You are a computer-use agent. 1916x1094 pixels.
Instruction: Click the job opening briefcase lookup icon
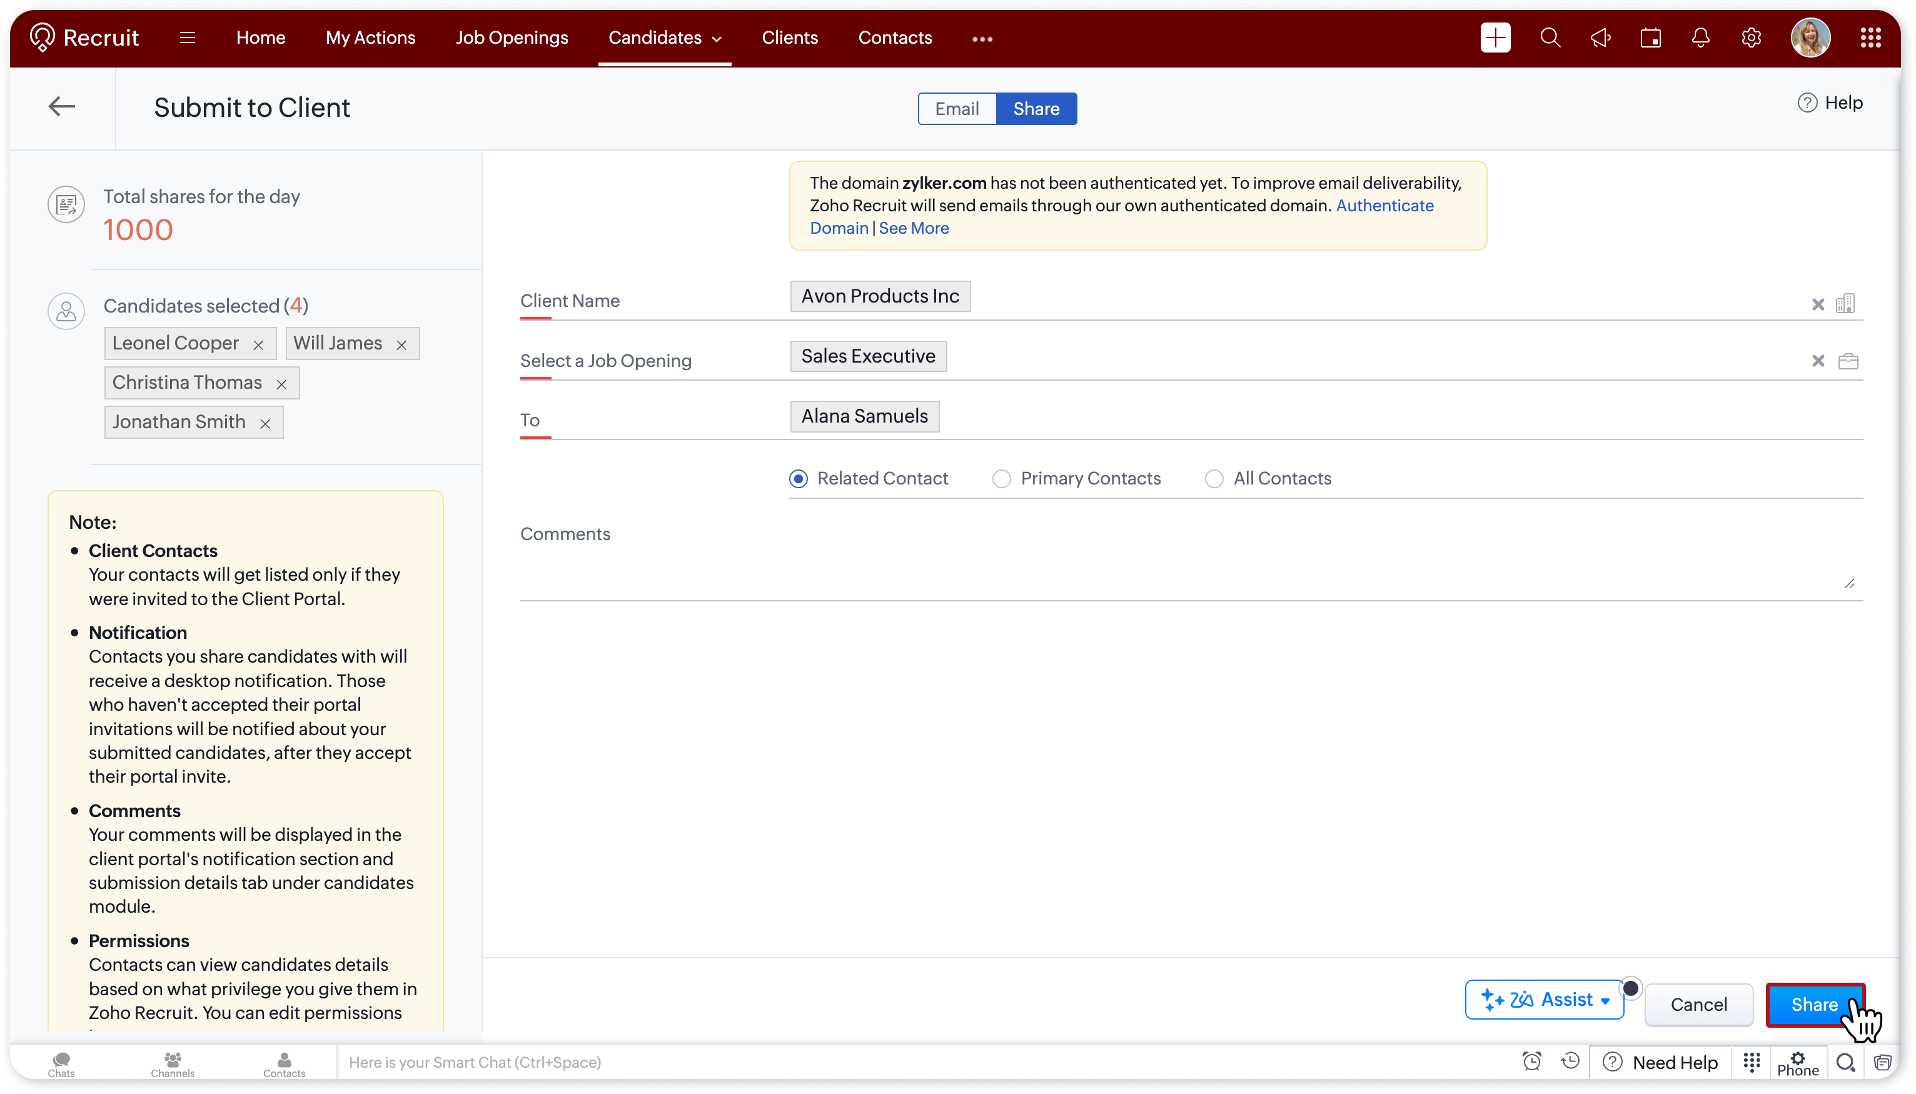(x=1848, y=361)
